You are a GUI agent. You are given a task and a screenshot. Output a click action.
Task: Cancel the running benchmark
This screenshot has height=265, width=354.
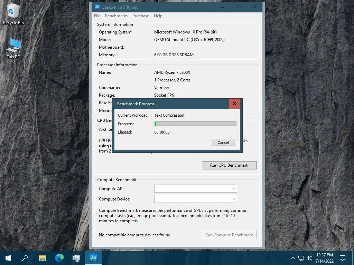click(223, 143)
